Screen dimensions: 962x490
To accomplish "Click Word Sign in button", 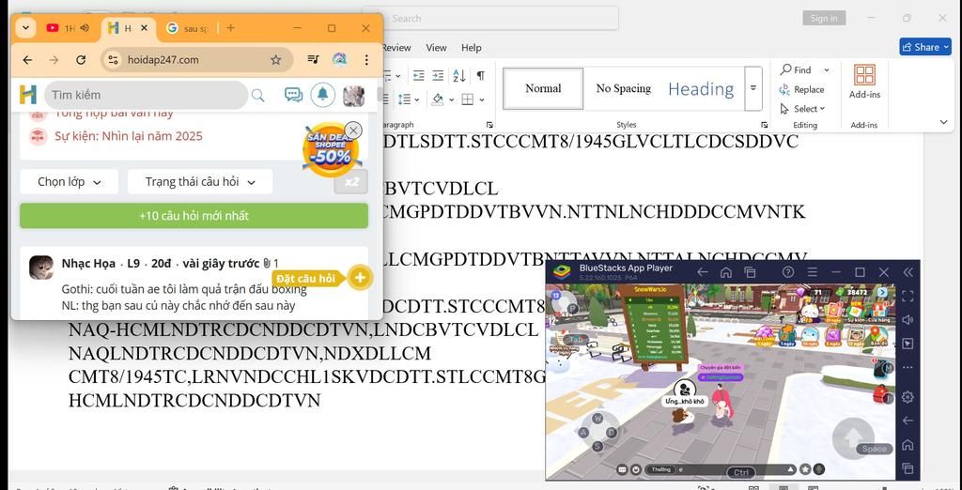I will coord(824,19).
